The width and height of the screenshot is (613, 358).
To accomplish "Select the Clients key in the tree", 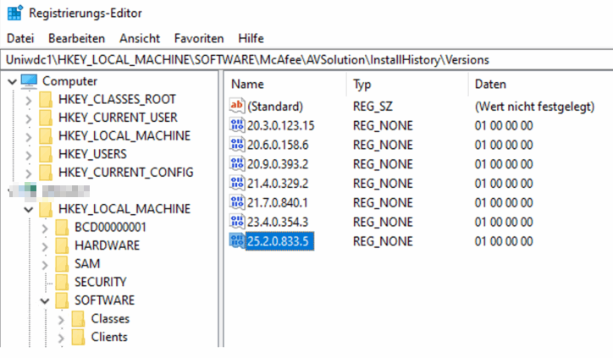I will 109,337.
